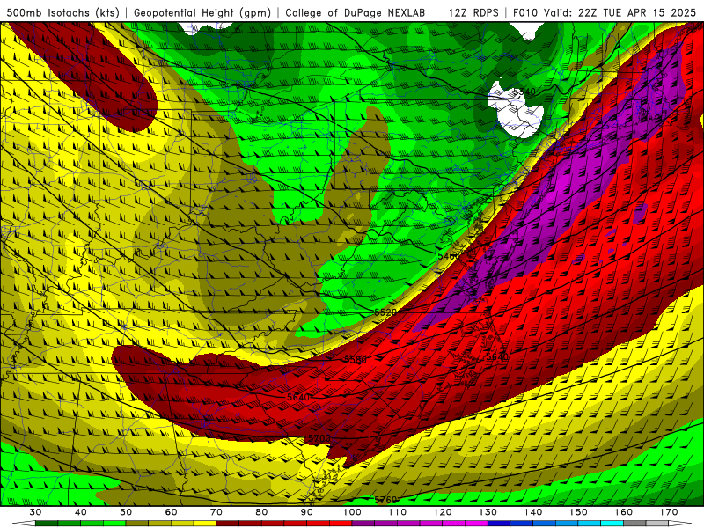Click the 100 value on the color scale

[x=353, y=512]
